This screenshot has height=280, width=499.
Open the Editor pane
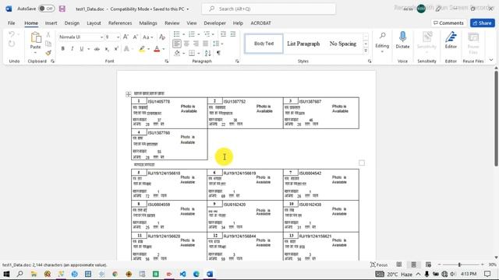(x=451, y=40)
